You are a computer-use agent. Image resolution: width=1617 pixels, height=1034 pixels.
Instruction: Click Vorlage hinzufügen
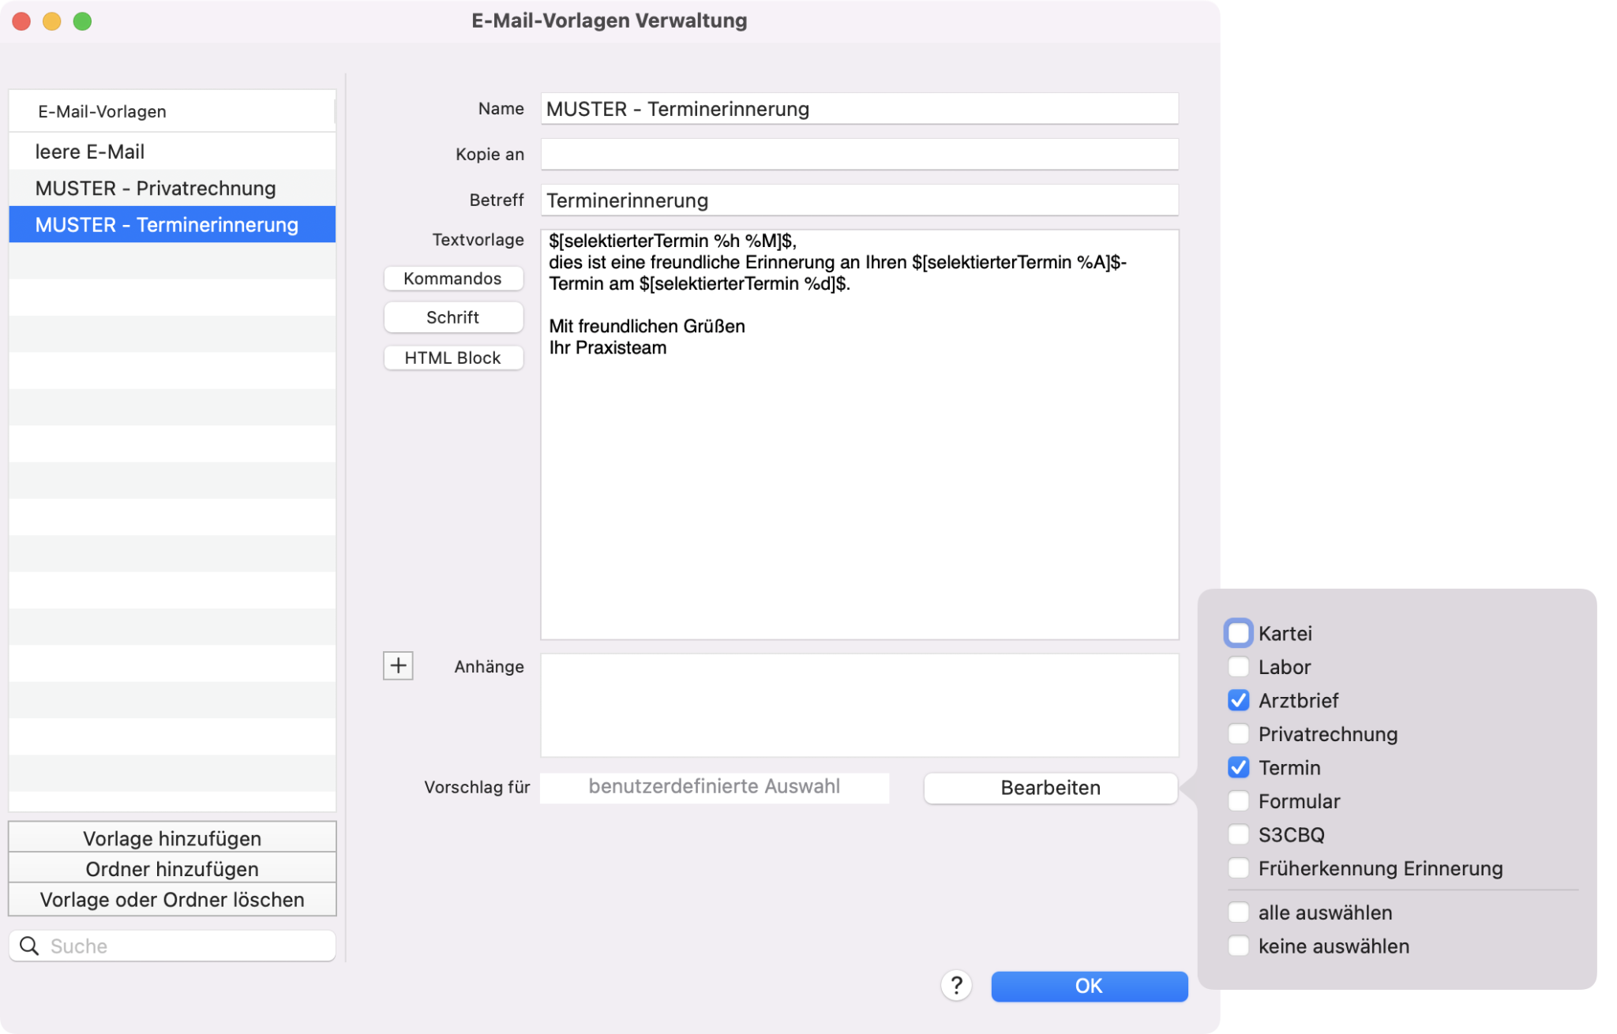(x=172, y=837)
